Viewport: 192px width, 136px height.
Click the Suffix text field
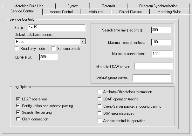click(56, 28)
